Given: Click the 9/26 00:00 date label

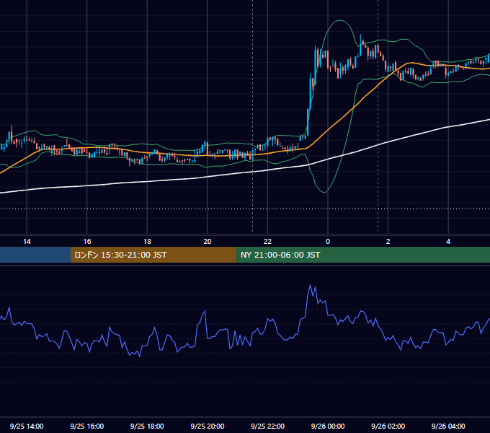Looking at the screenshot, I should click(x=328, y=426).
